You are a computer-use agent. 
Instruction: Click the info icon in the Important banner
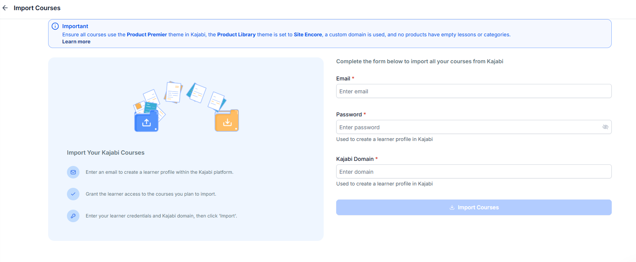click(x=55, y=26)
